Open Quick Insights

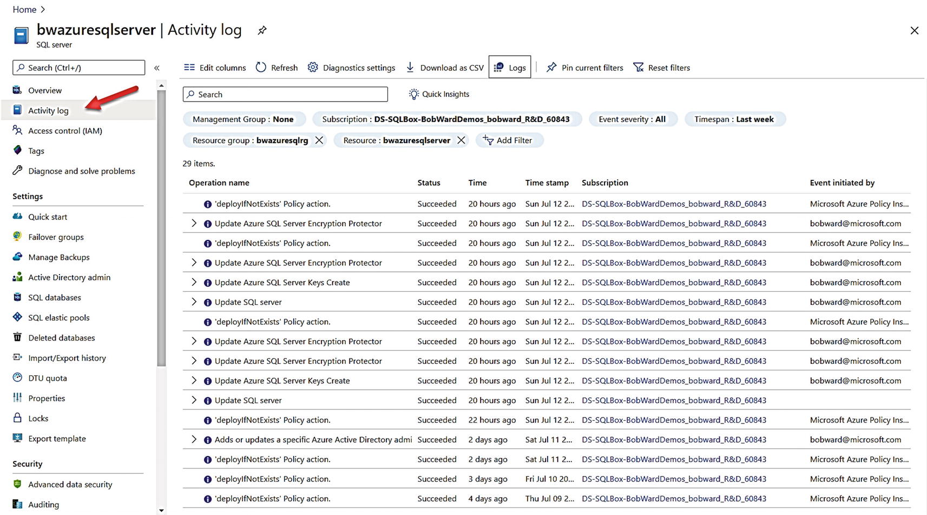[x=439, y=94]
